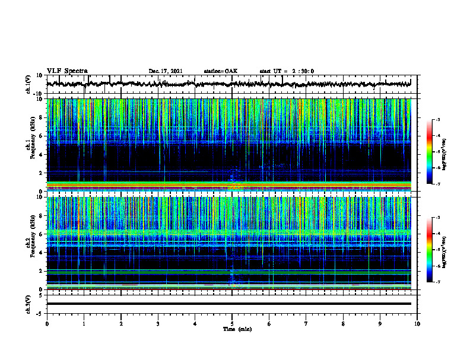The height and width of the screenshot is (363, 470).
Task: Click time axis tick label "5"
Action: 232,324
